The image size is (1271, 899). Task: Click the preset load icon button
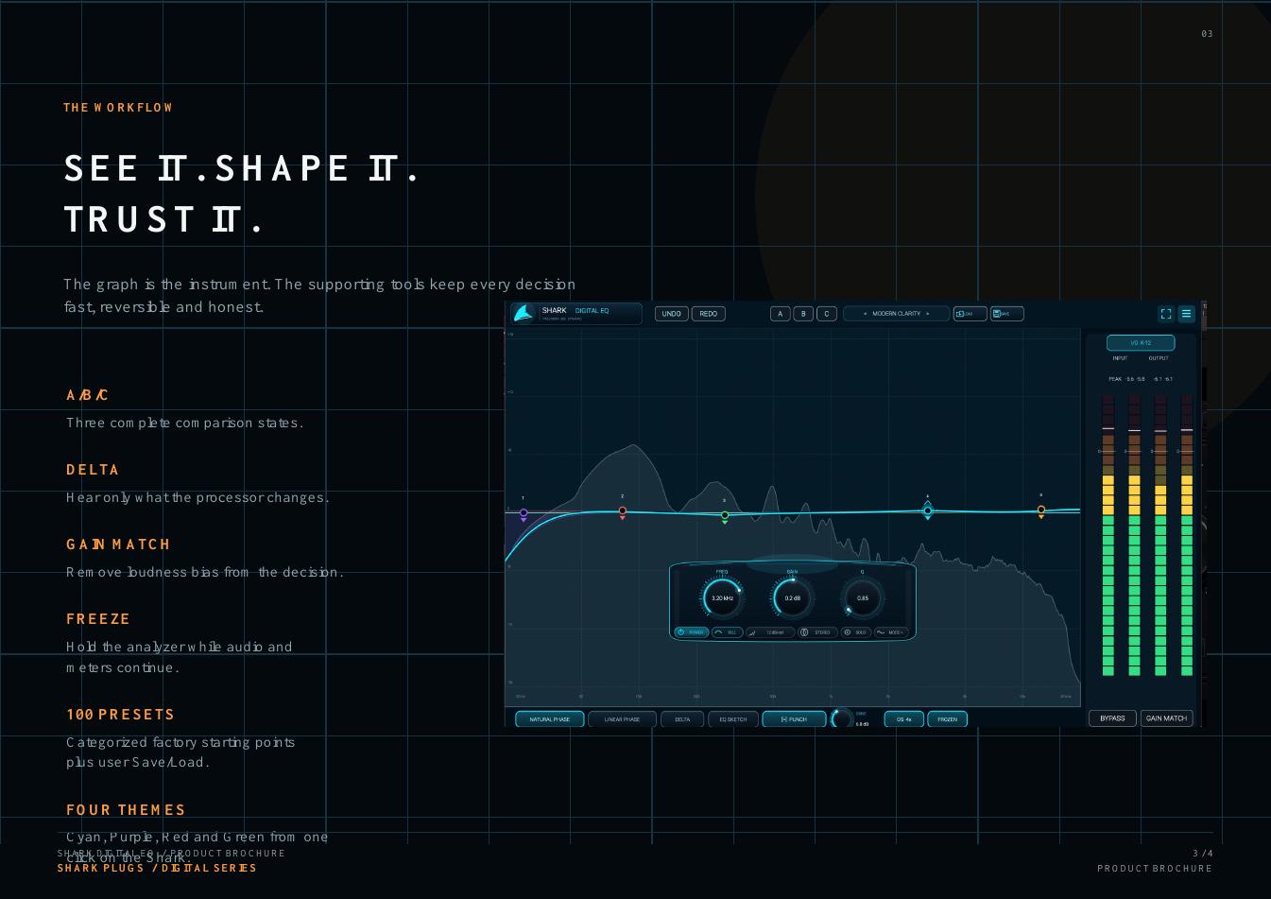click(x=970, y=314)
